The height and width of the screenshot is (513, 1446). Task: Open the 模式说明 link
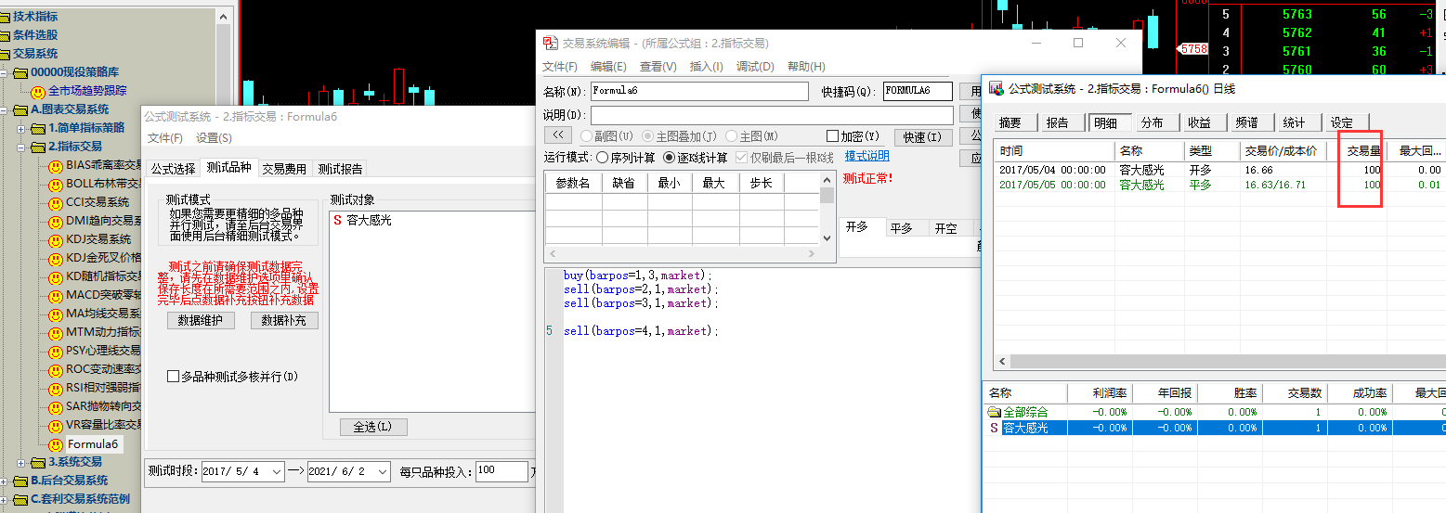pyautogui.click(x=866, y=156)
